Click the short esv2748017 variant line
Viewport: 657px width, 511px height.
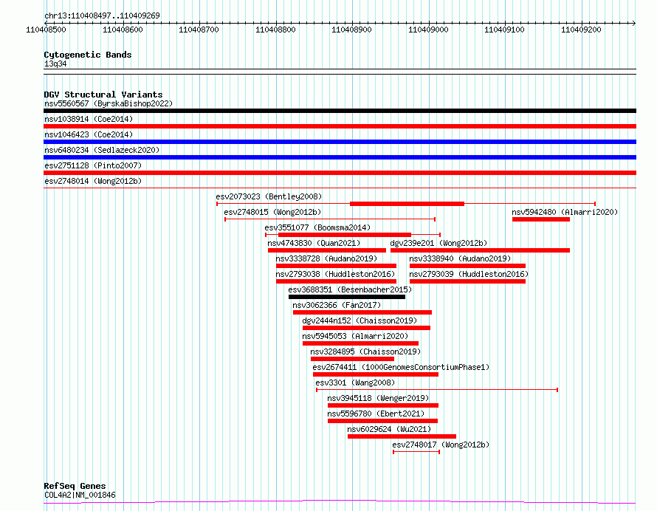(416, 452)
